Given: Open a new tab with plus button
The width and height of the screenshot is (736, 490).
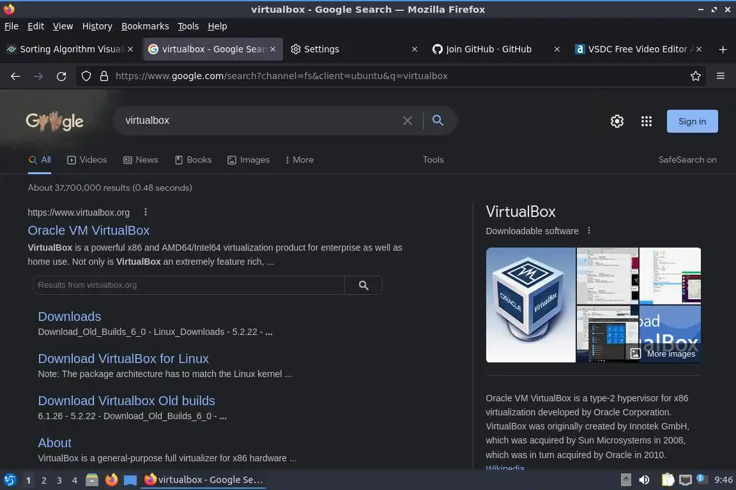Looking at the screenshot, I should click(x=723, y=49).
